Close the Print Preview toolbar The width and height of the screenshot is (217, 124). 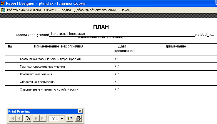80,111
